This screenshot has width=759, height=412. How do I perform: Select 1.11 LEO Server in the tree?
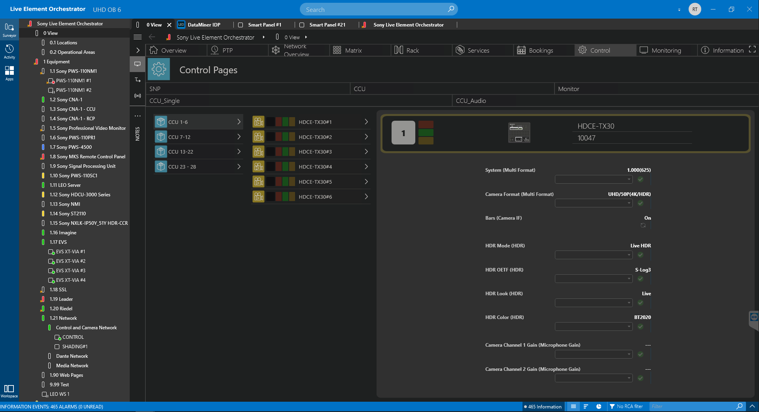click(65, 185)
